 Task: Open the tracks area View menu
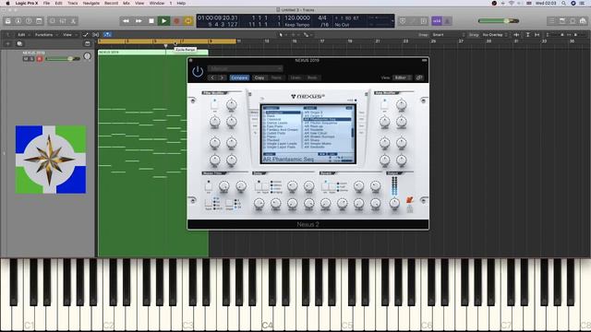pos(69,35)
